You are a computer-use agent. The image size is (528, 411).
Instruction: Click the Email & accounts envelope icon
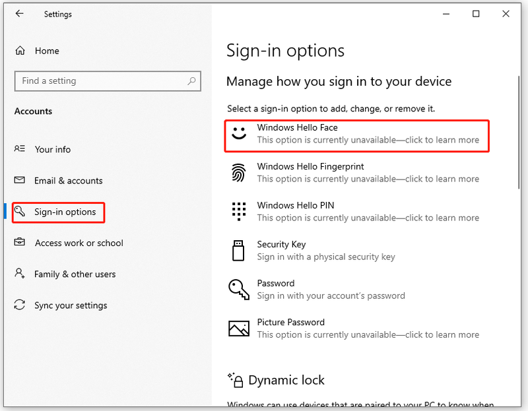[x=20, y=180]
